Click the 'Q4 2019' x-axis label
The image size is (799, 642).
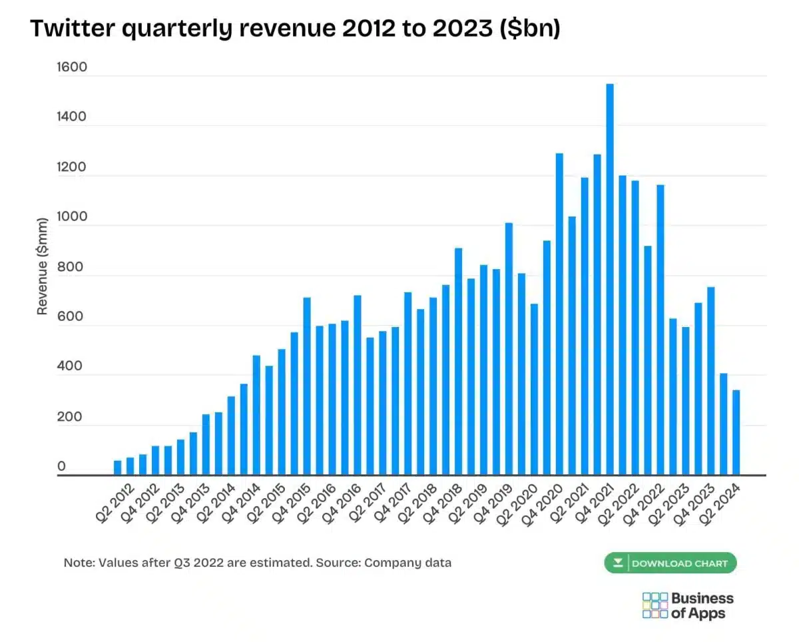[x=494, y=504]
